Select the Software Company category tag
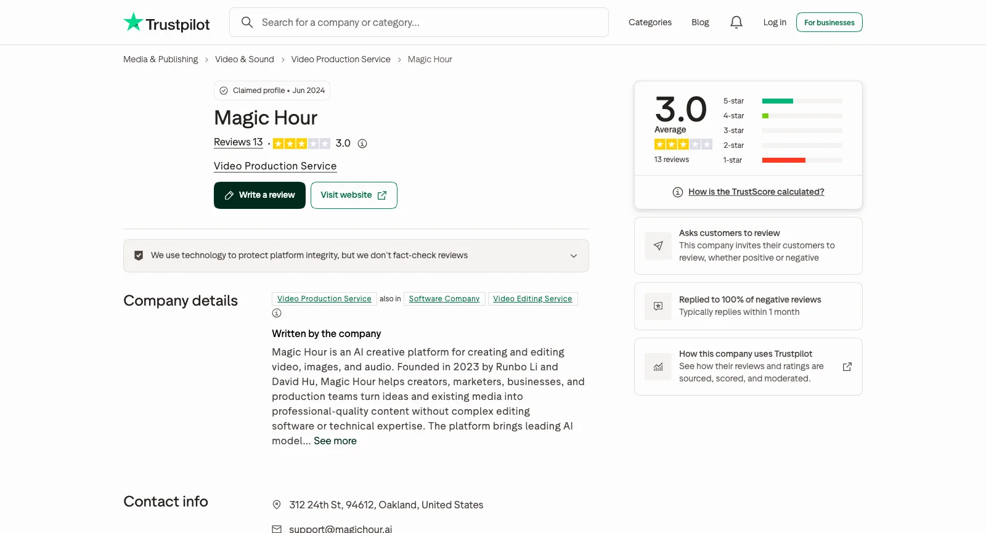Screen dimensions: 986x533 444,299
